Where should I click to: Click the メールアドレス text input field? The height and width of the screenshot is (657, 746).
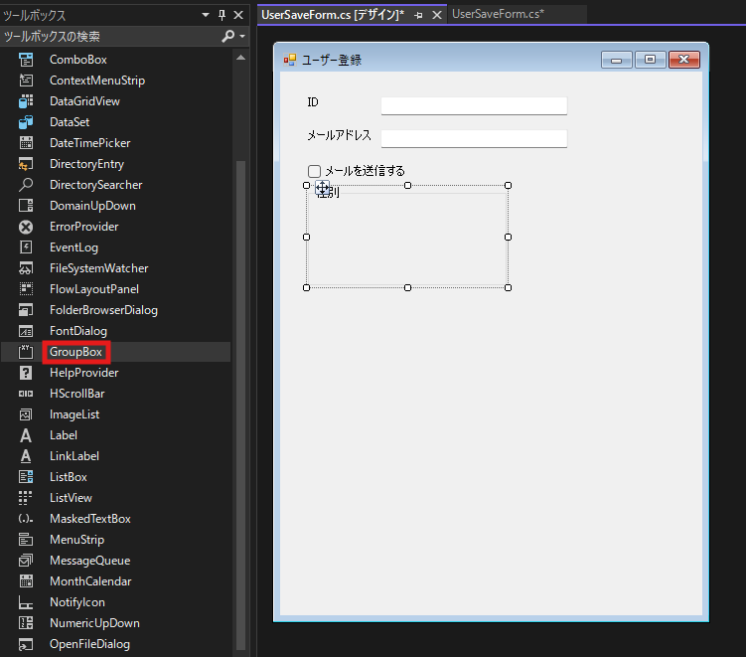(x=474, y=138)
